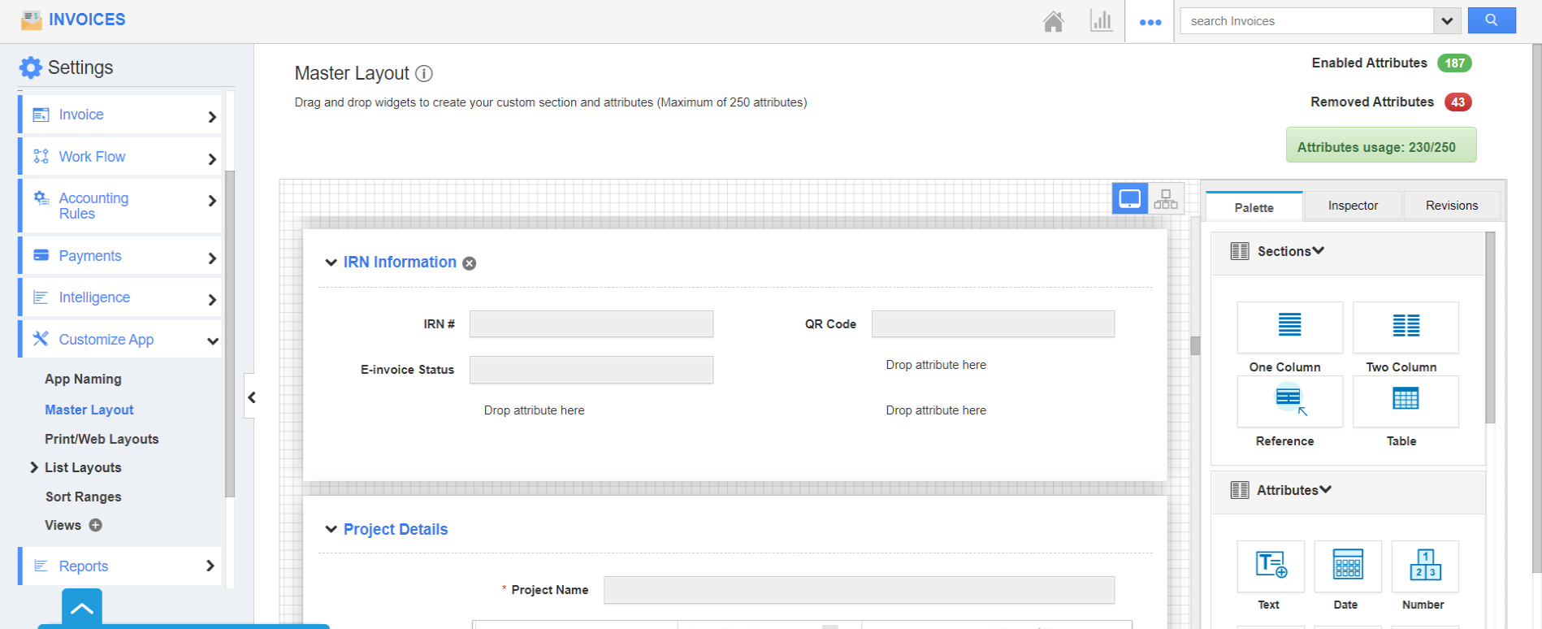Choose the Reference section widget
Image resolution: width=1542 pixels, height=629 pixels.
[1289, 401]
